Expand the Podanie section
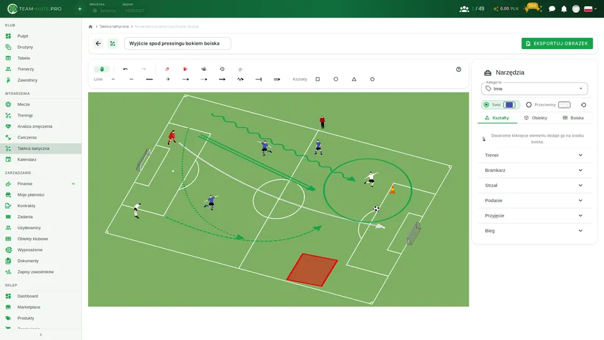The width and height of the screenshot is (604, 340). [534, 200]
